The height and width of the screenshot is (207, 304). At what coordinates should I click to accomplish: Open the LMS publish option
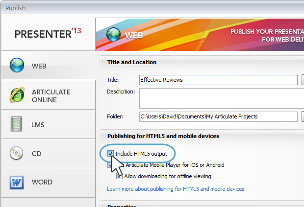pyautogui.click(x=48, y=124)
